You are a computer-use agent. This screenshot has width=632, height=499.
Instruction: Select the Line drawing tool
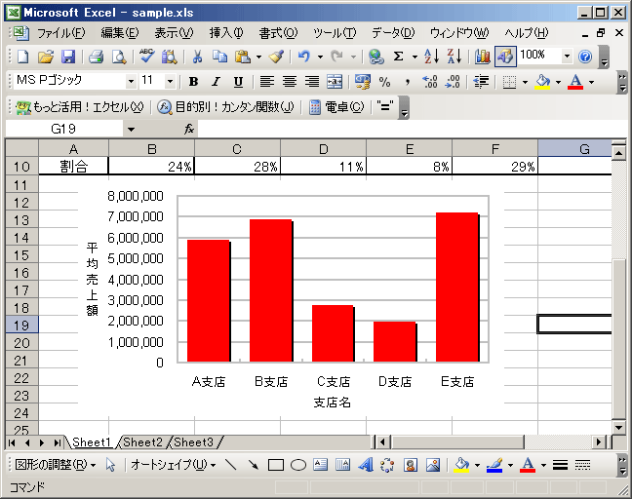point(230,465)
